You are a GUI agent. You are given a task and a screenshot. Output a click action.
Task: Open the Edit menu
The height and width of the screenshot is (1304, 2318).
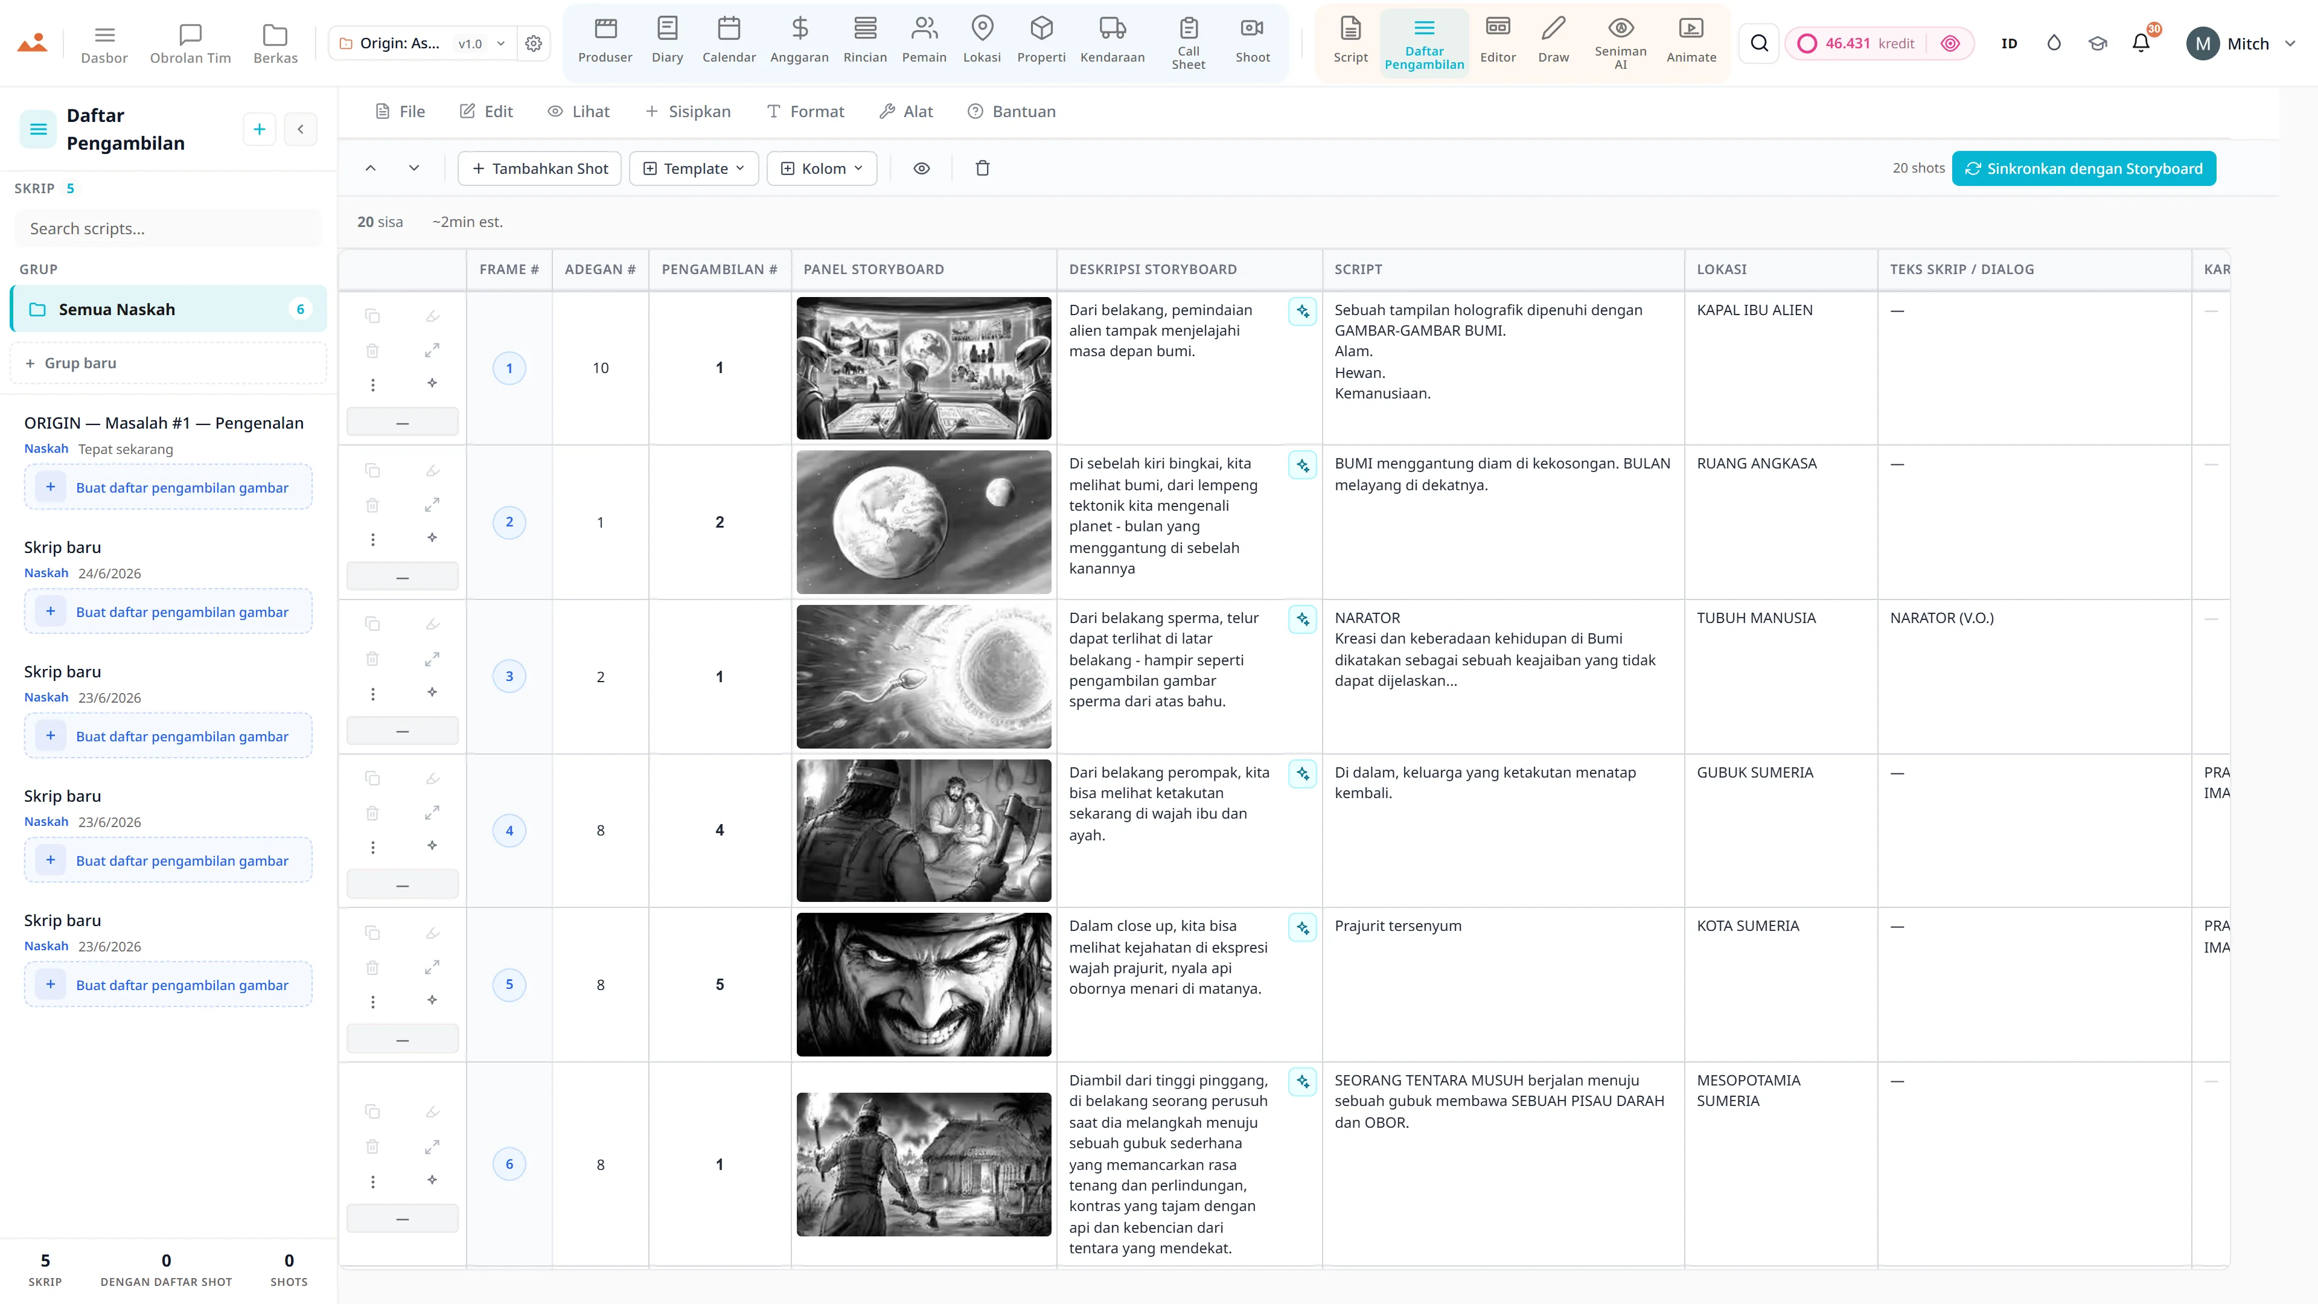486,112
